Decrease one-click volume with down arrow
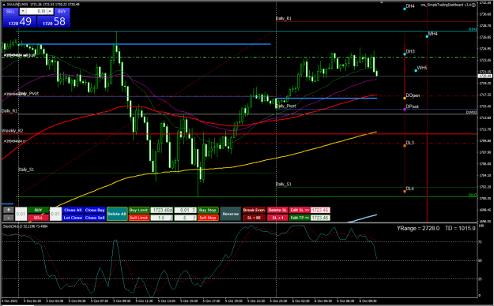Image resolution: width=494 pixels, height=306 pixels. (23, 11)
